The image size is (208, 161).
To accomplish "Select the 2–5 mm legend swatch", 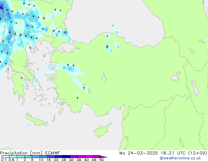I will pyautogui.click(x=28, y=157).
